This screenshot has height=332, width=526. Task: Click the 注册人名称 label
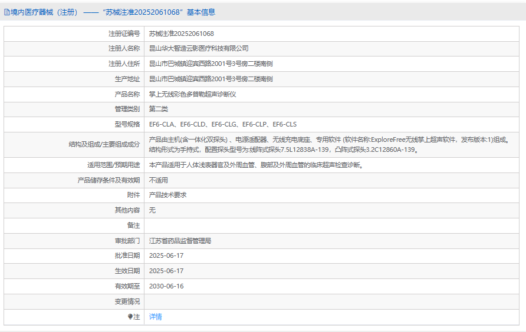(124, 49)
